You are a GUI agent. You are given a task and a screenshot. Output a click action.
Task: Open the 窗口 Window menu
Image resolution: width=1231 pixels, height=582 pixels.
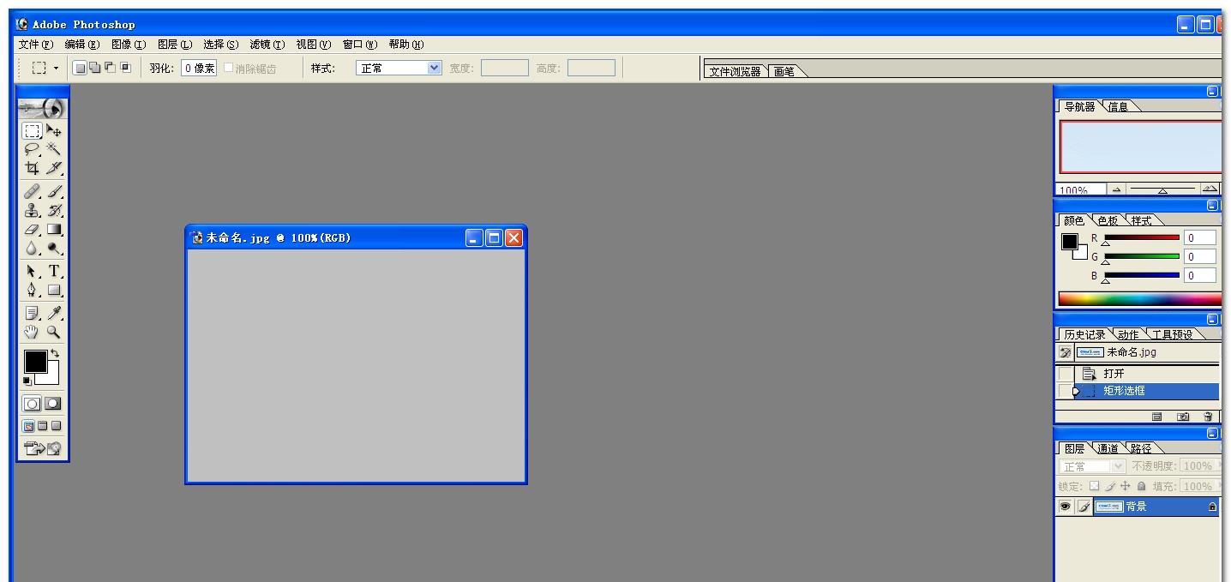359,45
